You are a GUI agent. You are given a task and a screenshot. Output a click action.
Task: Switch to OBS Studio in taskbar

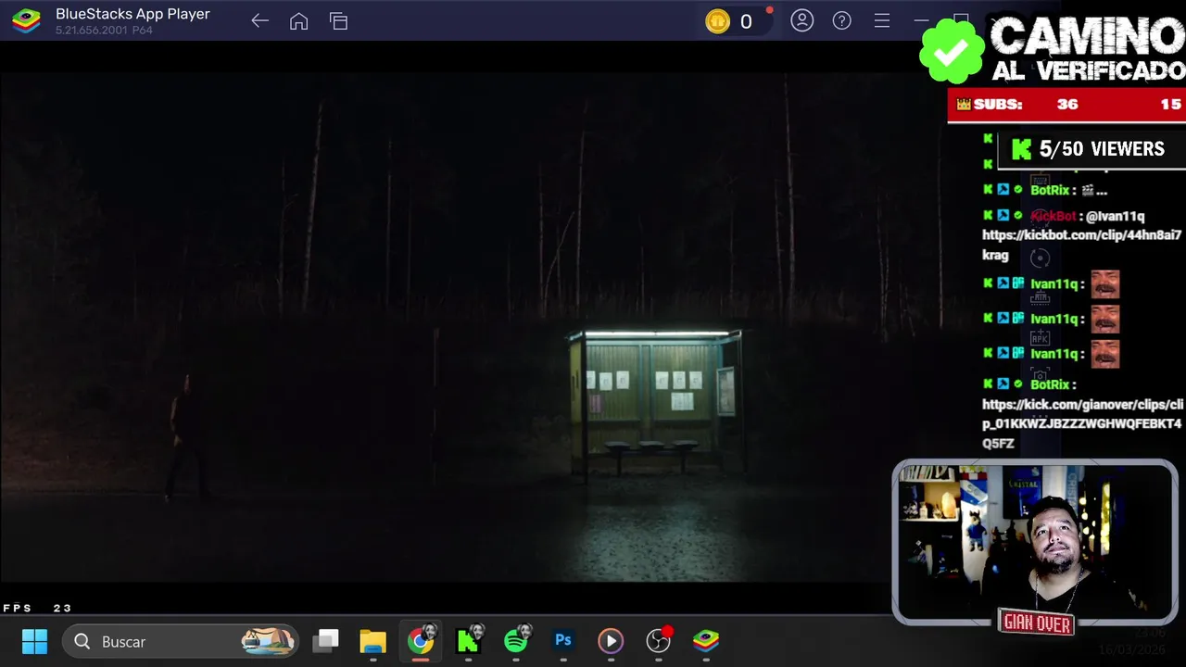click(x=659, y=641)
